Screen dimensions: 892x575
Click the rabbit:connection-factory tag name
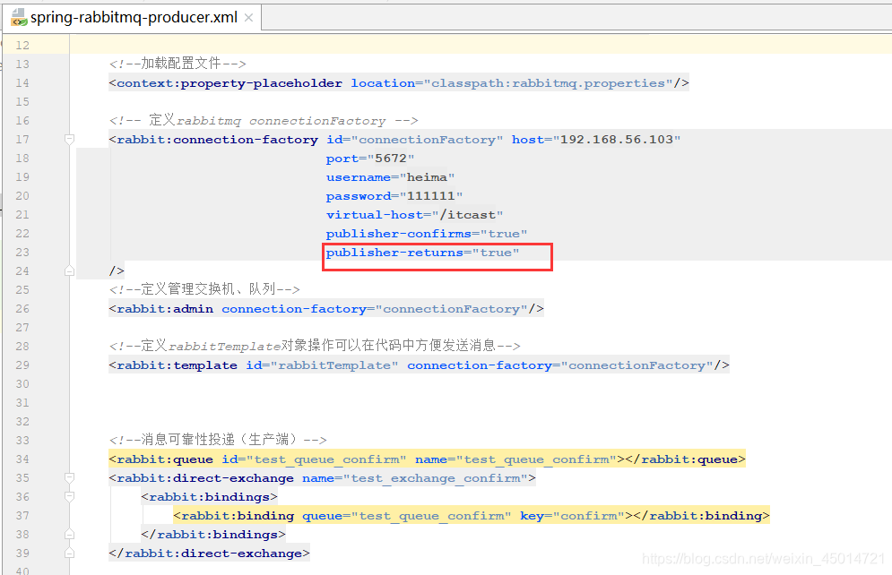point(217,139)
